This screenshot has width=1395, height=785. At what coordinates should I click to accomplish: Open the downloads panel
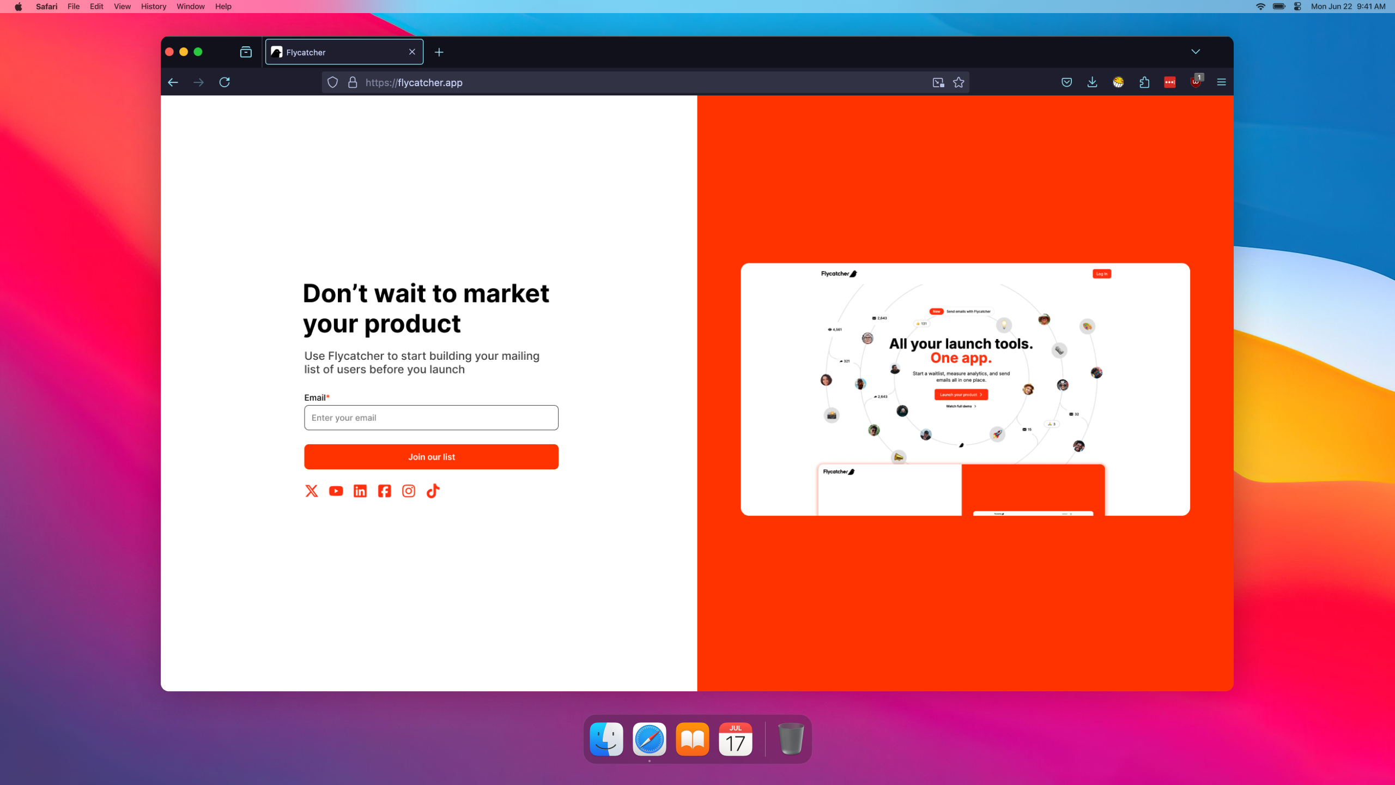[1092, 82]
